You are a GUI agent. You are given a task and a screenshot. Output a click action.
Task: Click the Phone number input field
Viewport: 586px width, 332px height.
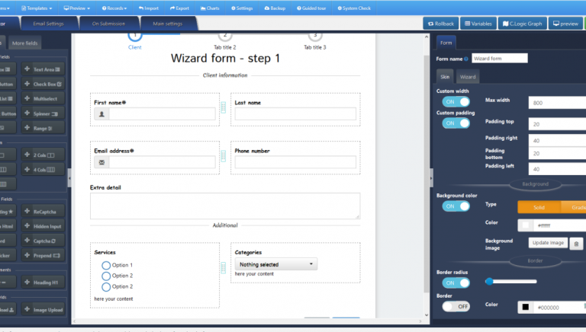coord(295,162)
